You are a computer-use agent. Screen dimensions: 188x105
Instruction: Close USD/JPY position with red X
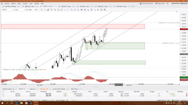pyautogui.click(x=186, y=96)
